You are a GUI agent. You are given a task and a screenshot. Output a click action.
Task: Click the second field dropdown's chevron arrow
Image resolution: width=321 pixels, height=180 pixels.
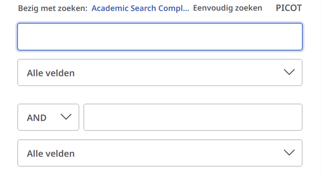(x=289, y=153)
